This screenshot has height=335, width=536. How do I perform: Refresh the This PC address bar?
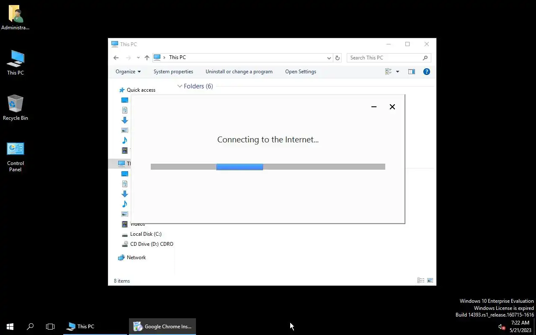[x=338, y=58]
